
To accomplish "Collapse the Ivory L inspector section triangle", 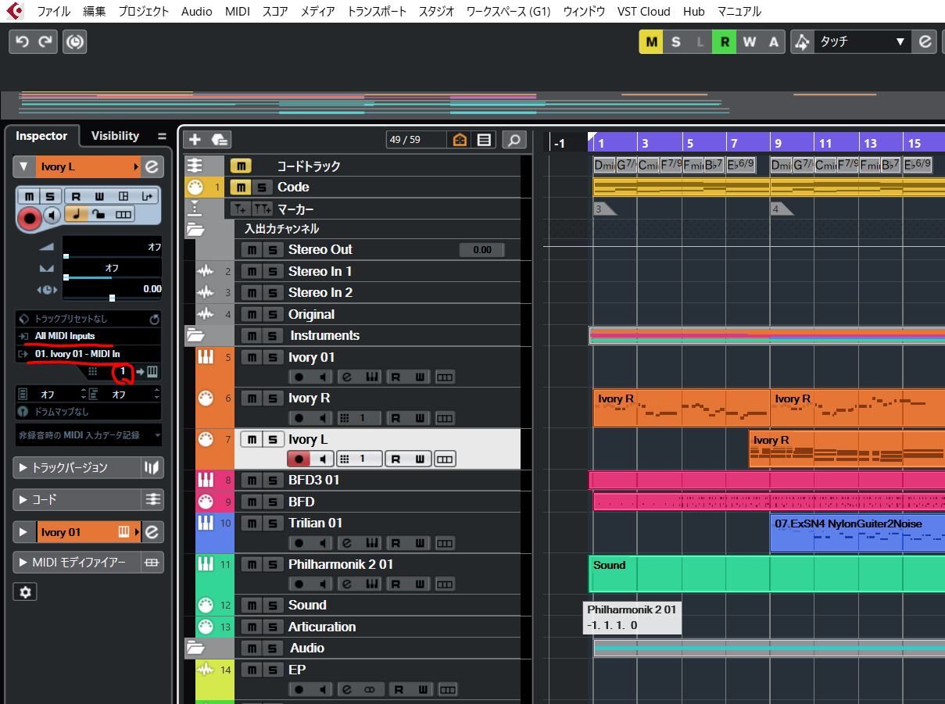I will tap(23, 166).
